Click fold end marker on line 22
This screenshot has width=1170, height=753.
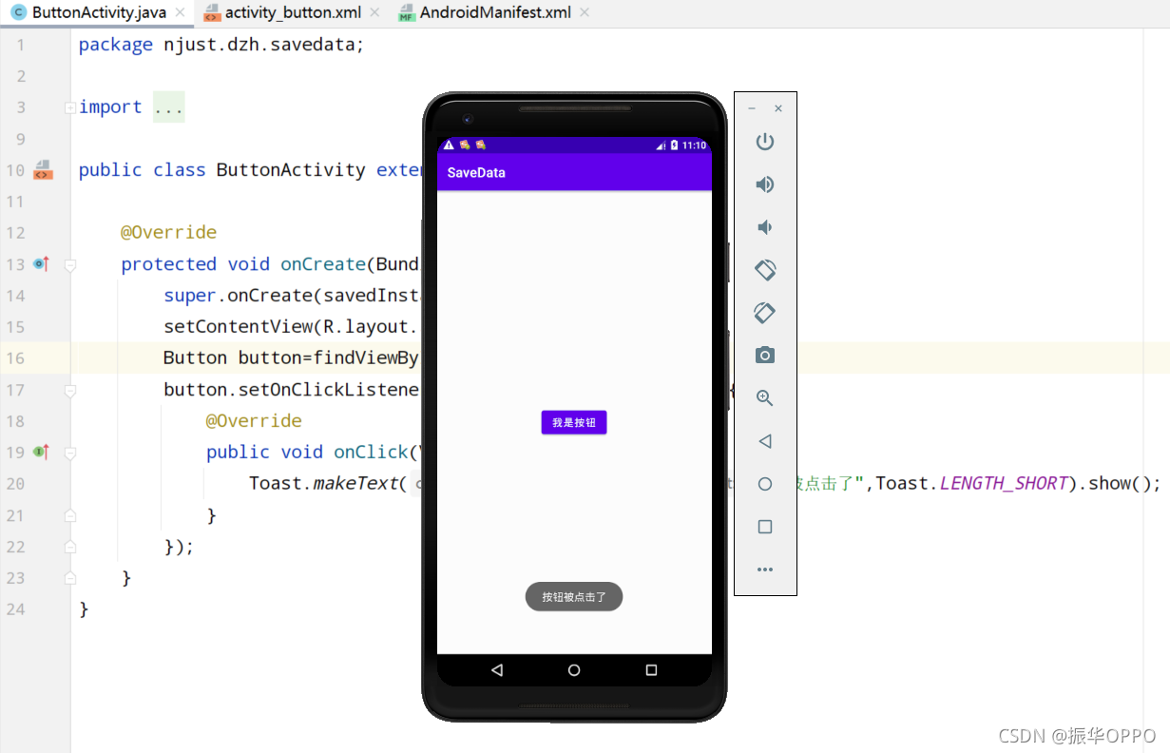pyautogui.click(x=70, y=547)
